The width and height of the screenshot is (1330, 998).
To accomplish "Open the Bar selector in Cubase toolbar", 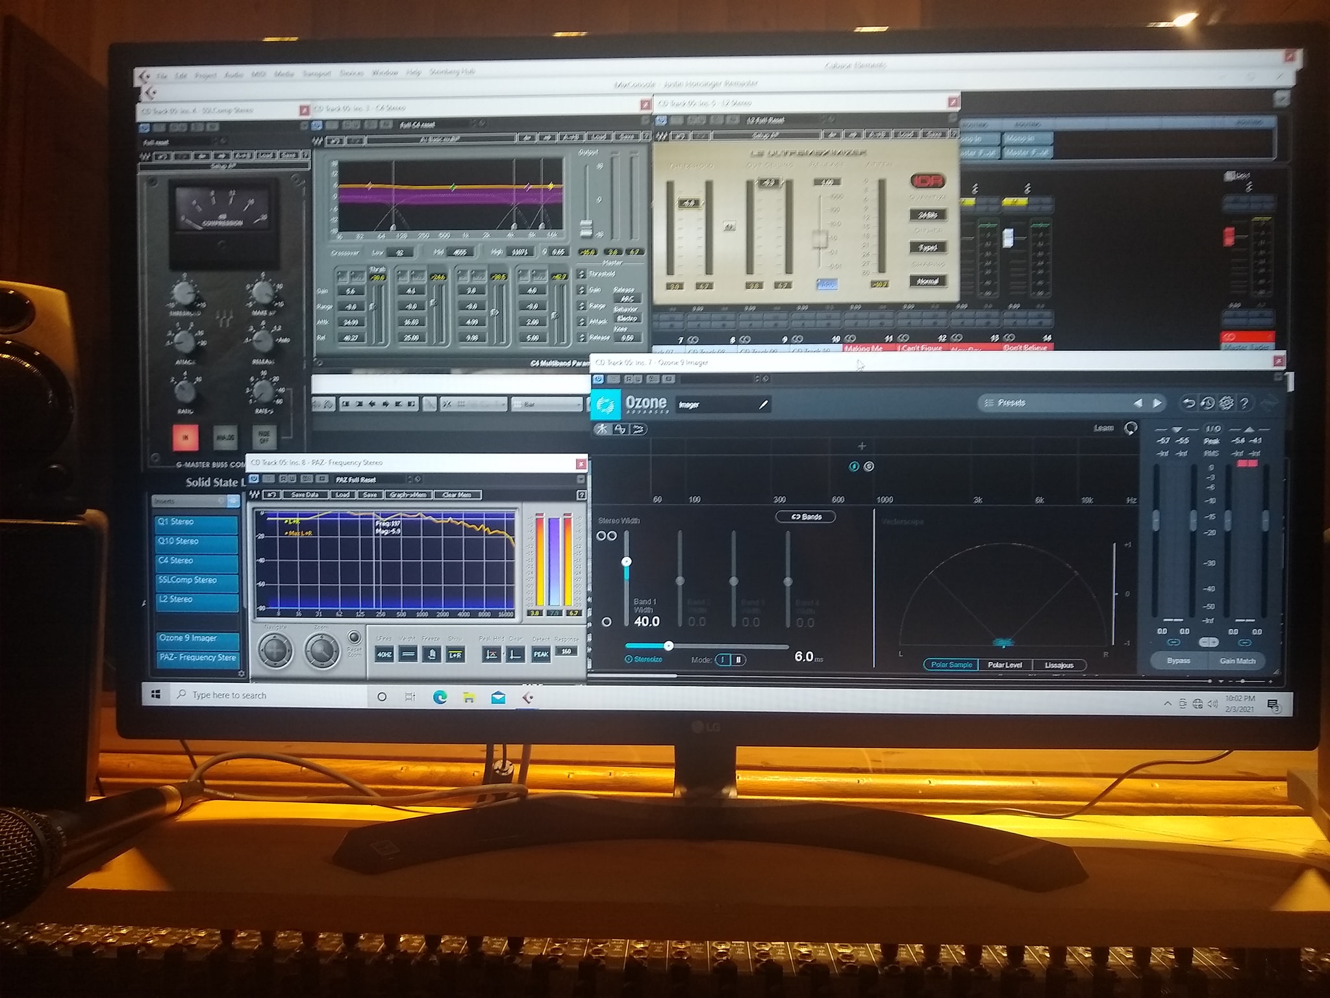I will click(547, 404).
